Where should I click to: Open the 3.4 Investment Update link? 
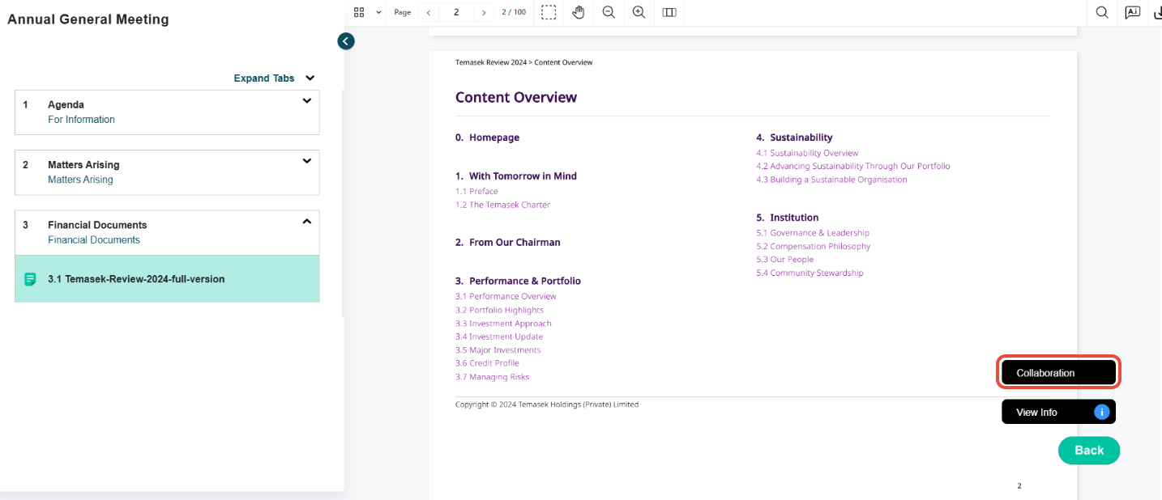click(x=499, y=337)
